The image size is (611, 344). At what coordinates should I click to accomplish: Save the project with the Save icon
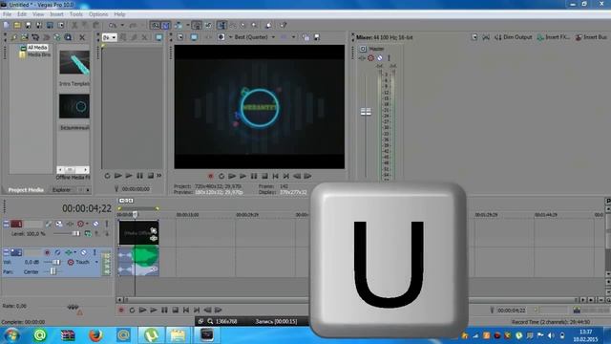coord(28,26)
